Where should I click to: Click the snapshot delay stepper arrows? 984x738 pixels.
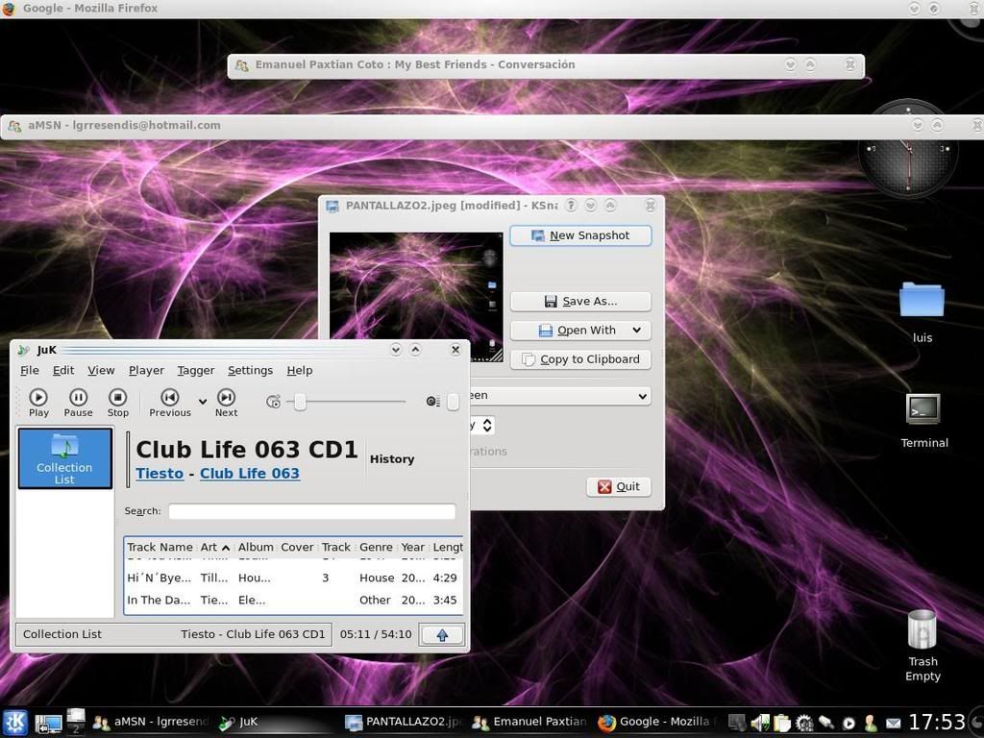(487, 426)
